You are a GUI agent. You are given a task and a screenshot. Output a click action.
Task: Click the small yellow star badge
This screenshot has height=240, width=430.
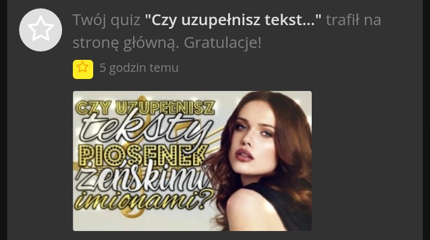pos(83,69)
